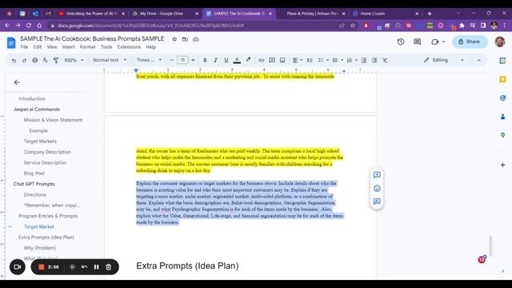512x288 pixels.
Task: Decrease the indent
Action: point(364,61)
